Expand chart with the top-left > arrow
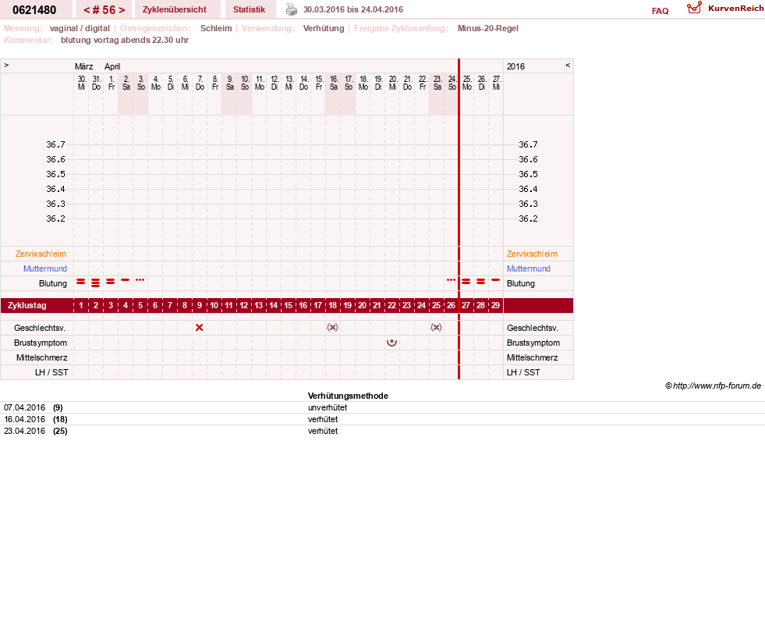This screenshot has width=765, height=629. 6,65
